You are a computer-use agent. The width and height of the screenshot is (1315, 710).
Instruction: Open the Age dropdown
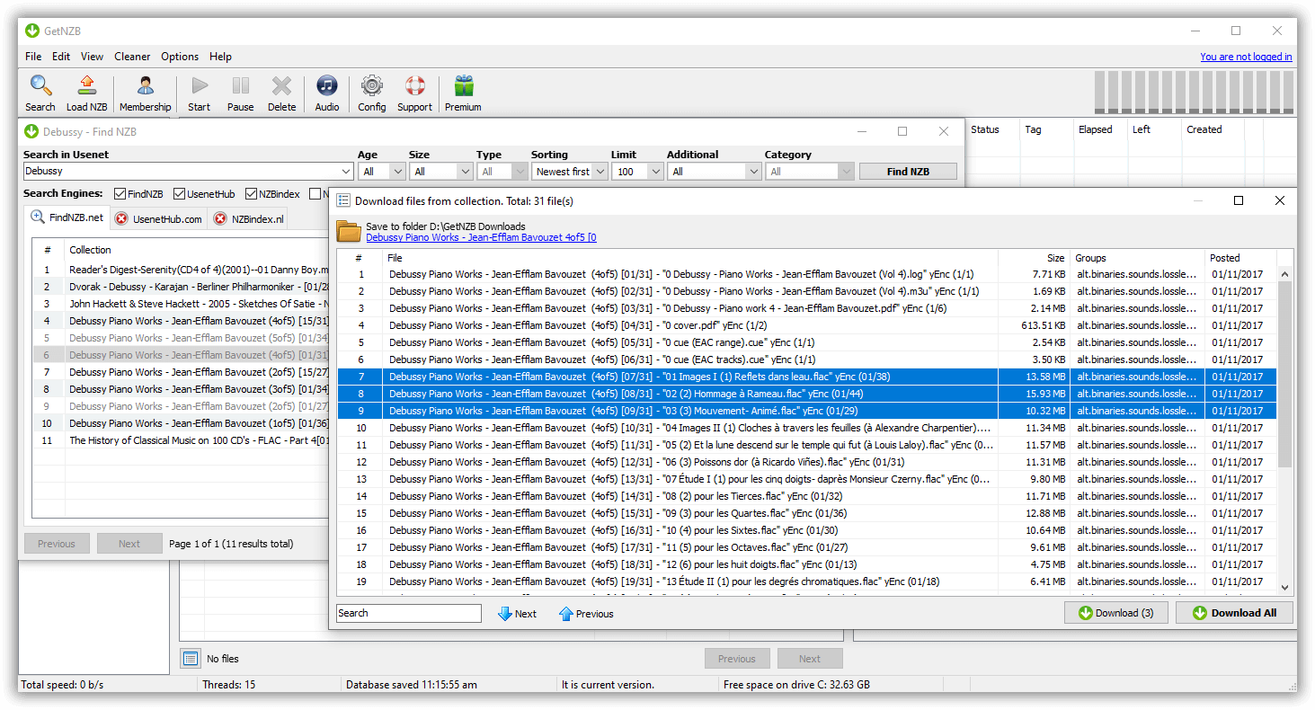point(381,172)
